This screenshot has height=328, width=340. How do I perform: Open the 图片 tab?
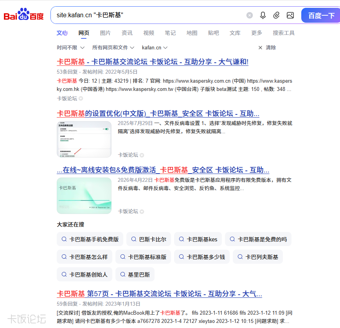[x=105, y=33]
